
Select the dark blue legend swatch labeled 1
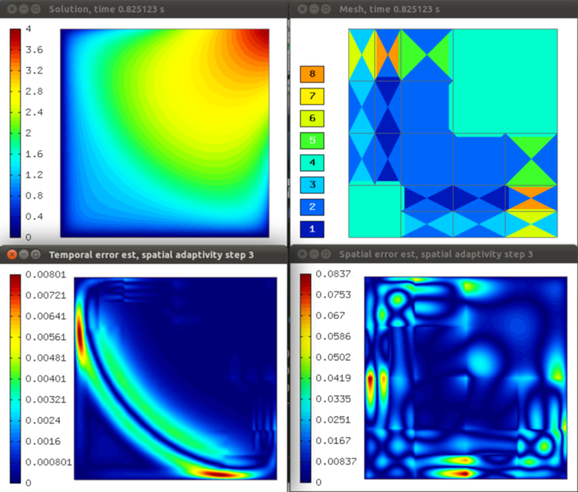pos(312,228)
